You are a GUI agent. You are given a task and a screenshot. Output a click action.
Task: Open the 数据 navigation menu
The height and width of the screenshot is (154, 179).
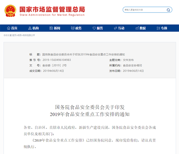143,28
